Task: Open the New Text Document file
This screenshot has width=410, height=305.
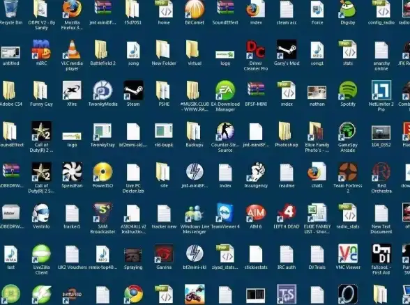Action: (x=381, y=213)
